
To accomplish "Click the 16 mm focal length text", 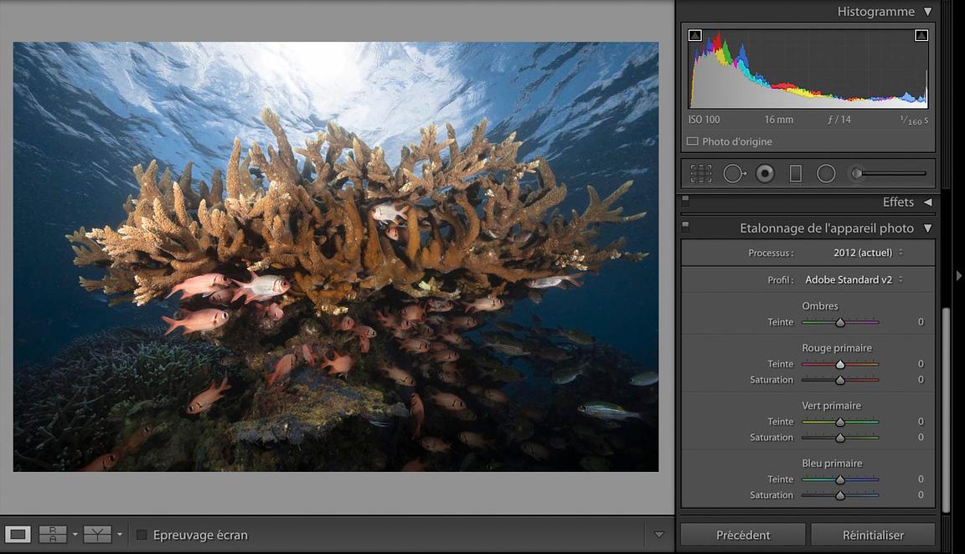I will tap(778, 120).
